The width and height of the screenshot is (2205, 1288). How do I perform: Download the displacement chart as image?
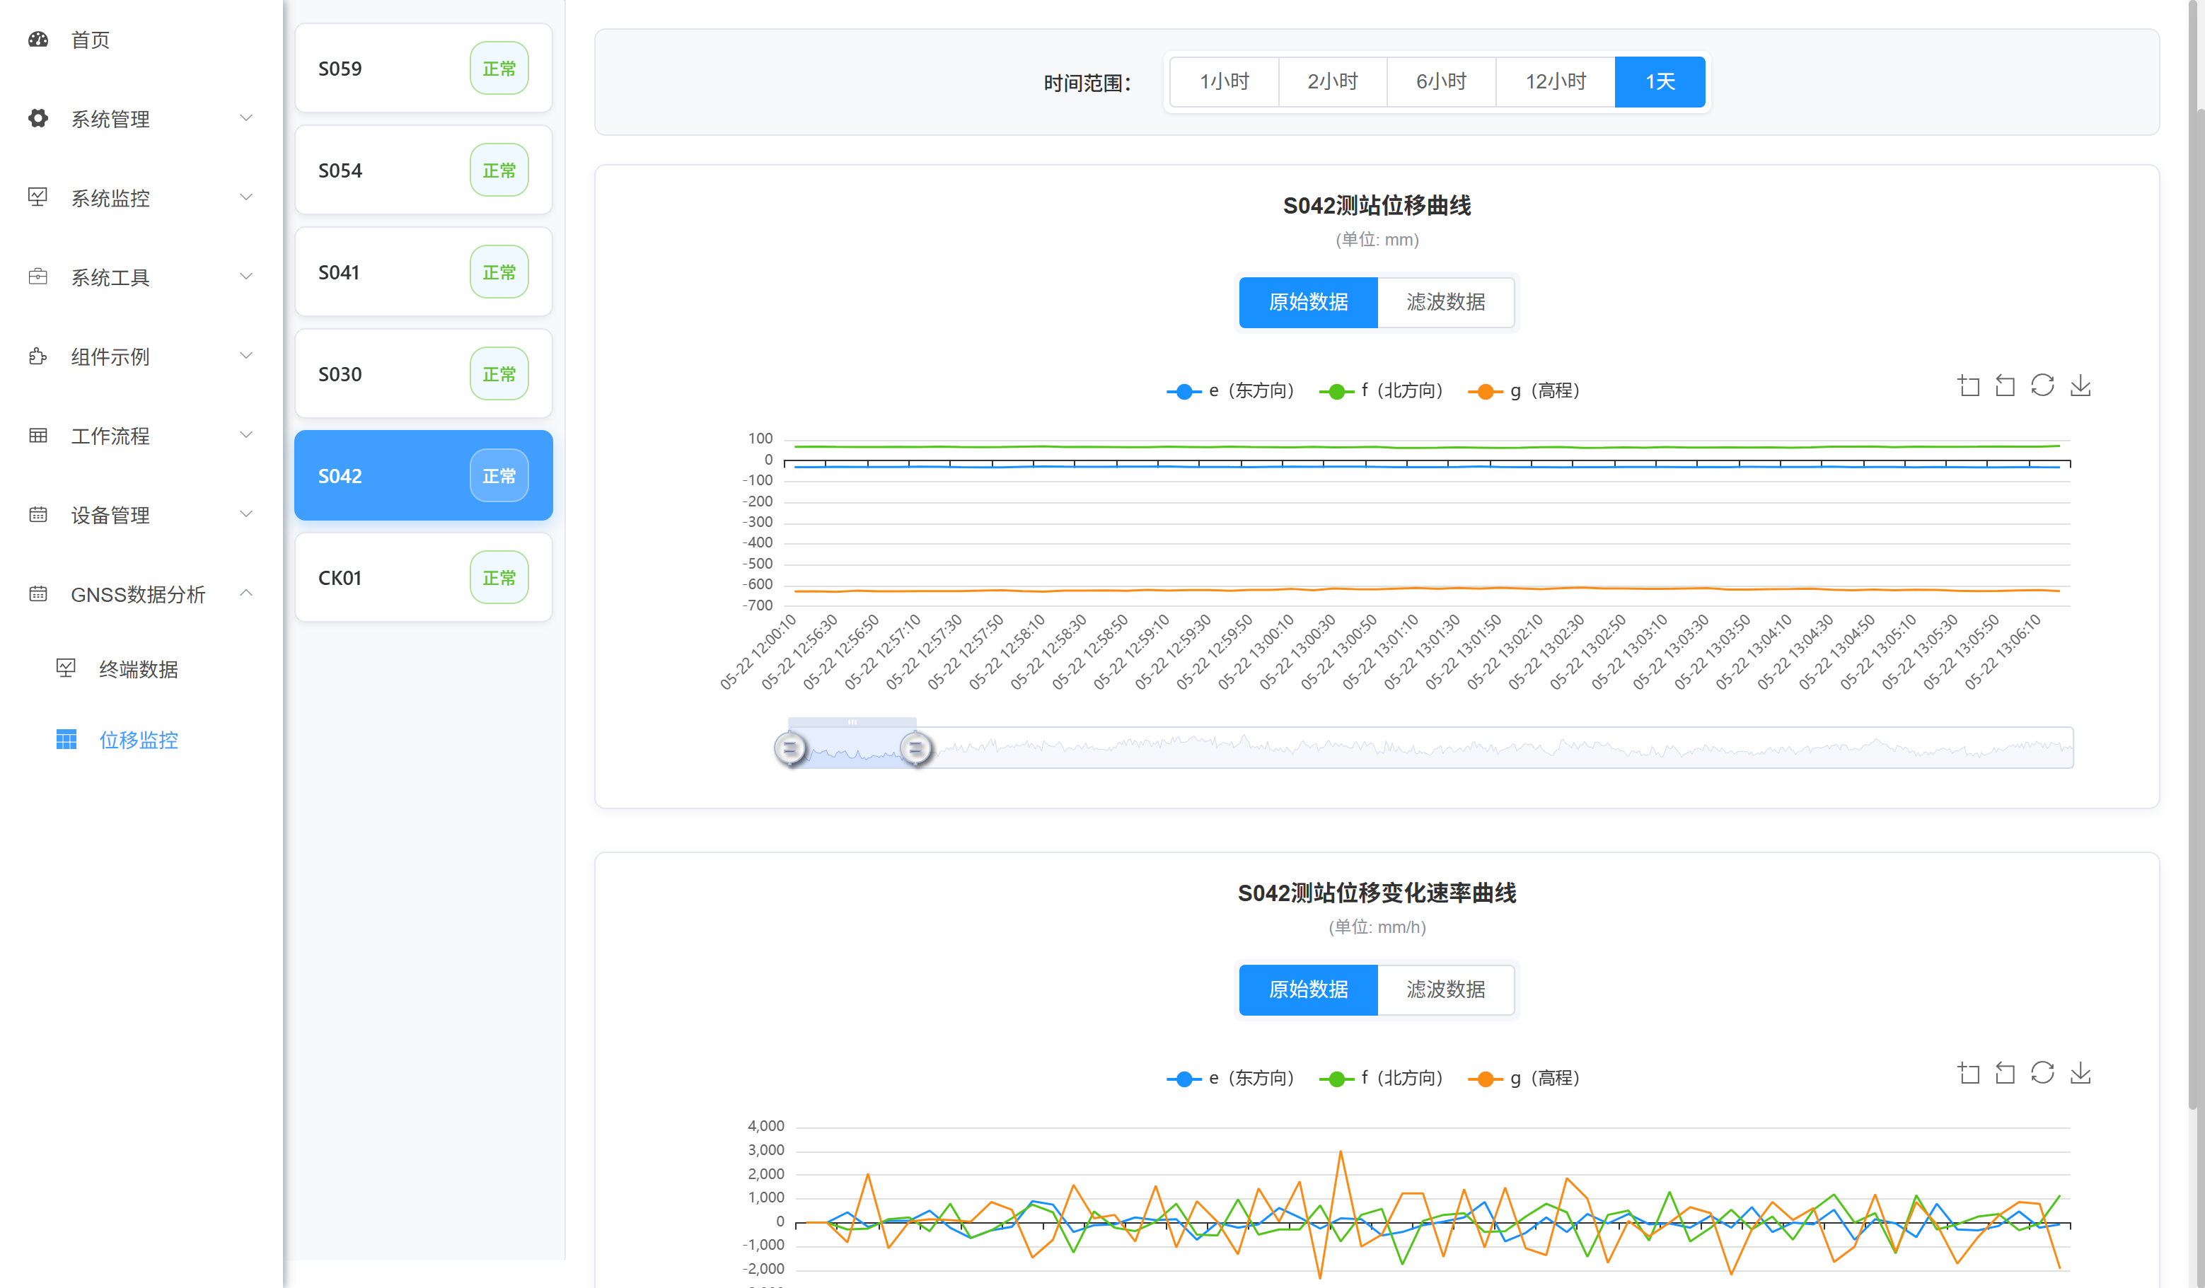click(x=2080, y=386)
